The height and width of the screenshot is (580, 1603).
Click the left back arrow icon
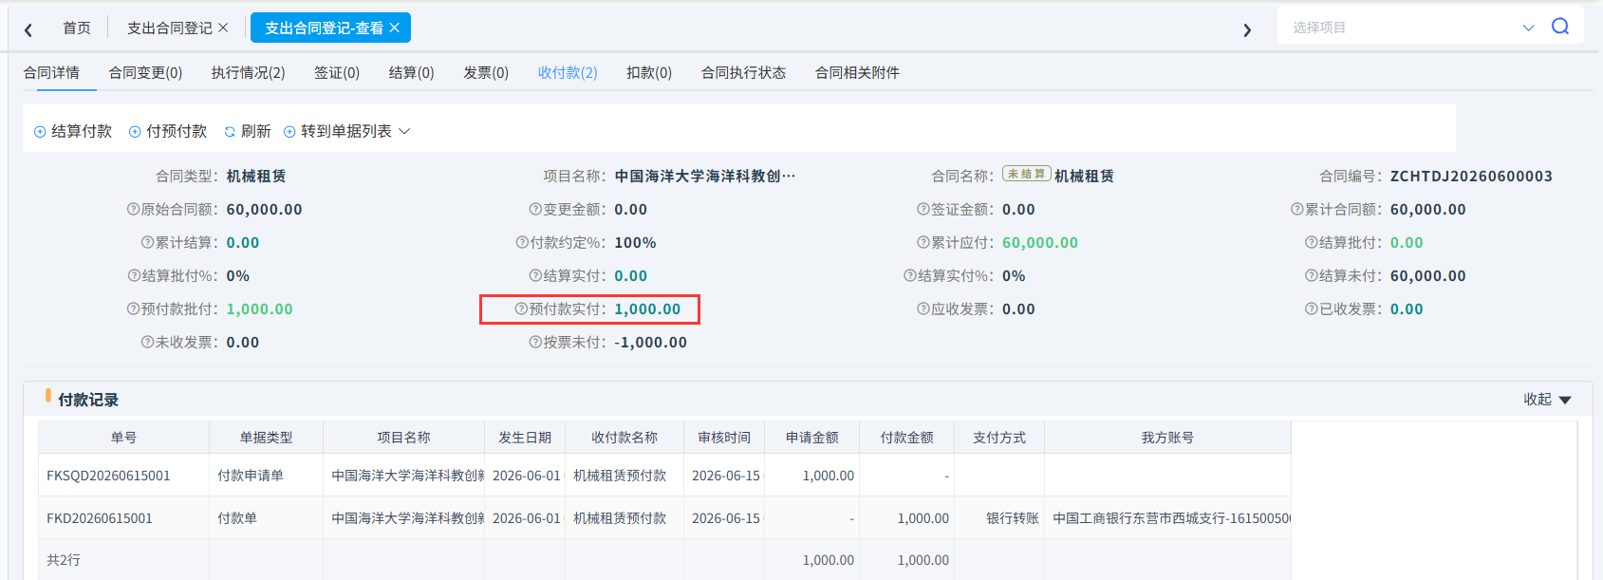point(28,29)
